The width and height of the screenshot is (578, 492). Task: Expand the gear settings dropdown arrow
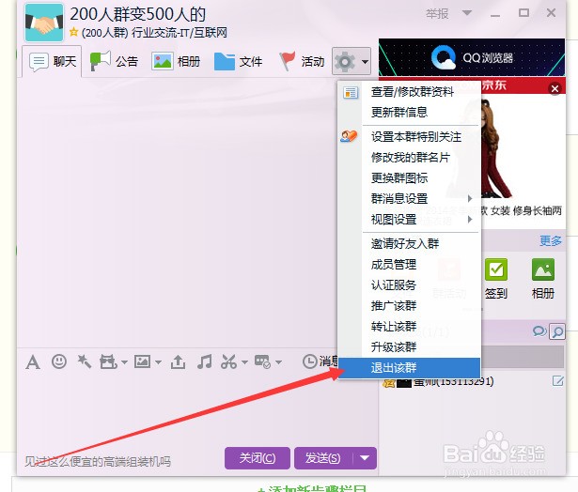(365, 62)
